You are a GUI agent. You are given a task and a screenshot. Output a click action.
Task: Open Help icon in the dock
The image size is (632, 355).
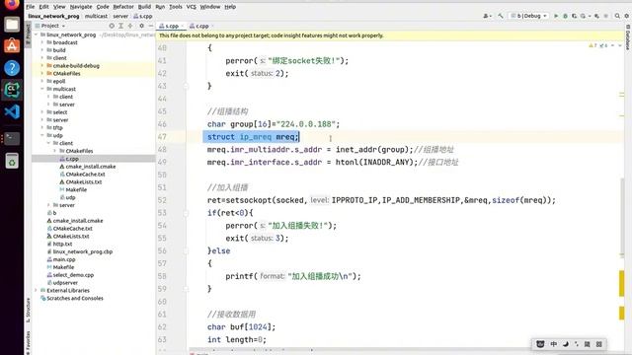[12, 68]
